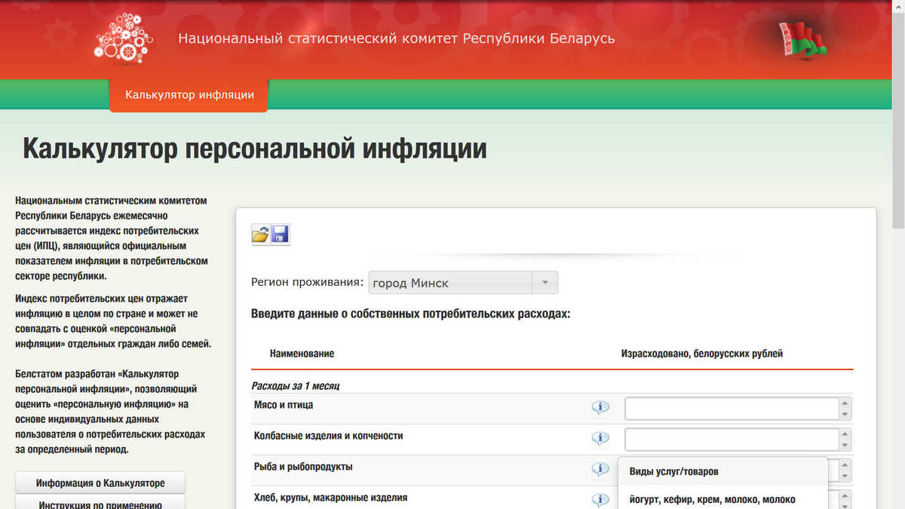Viewport: 905px width, 509px height.
Task: Click the Belarus flag icon
Action: point(803,39)
